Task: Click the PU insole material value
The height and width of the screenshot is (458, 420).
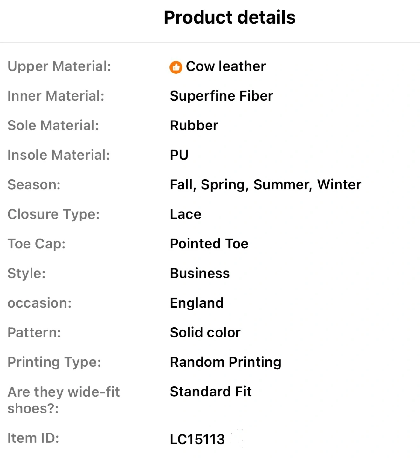Action: (179, 155)
